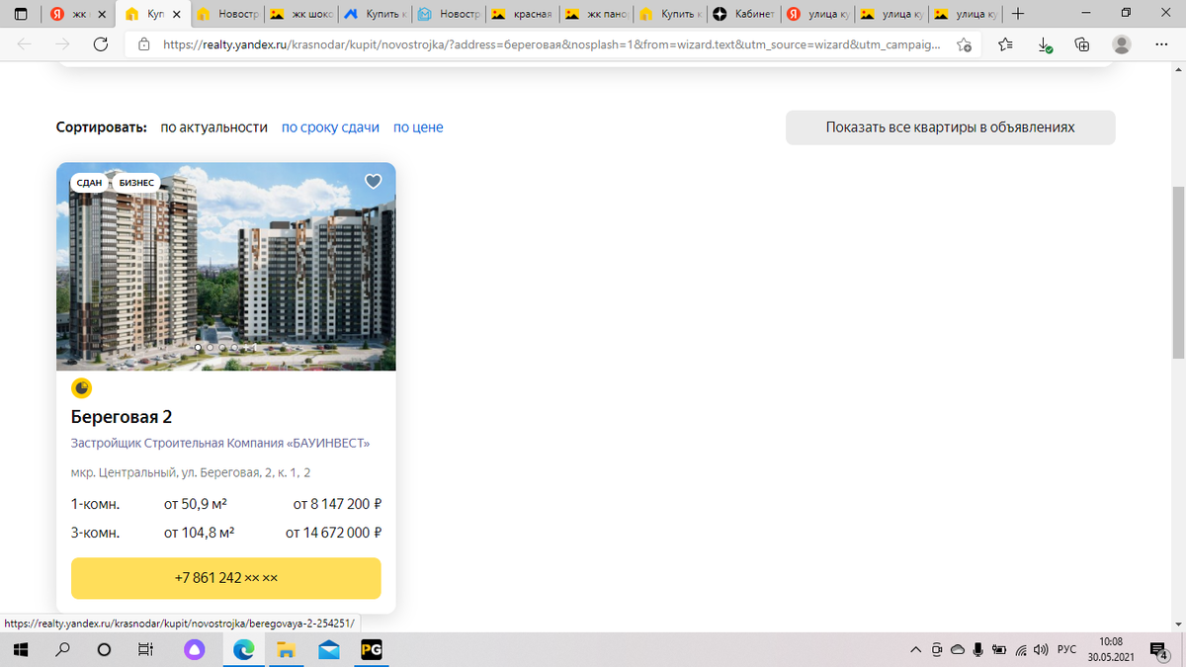
Task: Open the Береговая 2 listing title
Action: [122, 417]
